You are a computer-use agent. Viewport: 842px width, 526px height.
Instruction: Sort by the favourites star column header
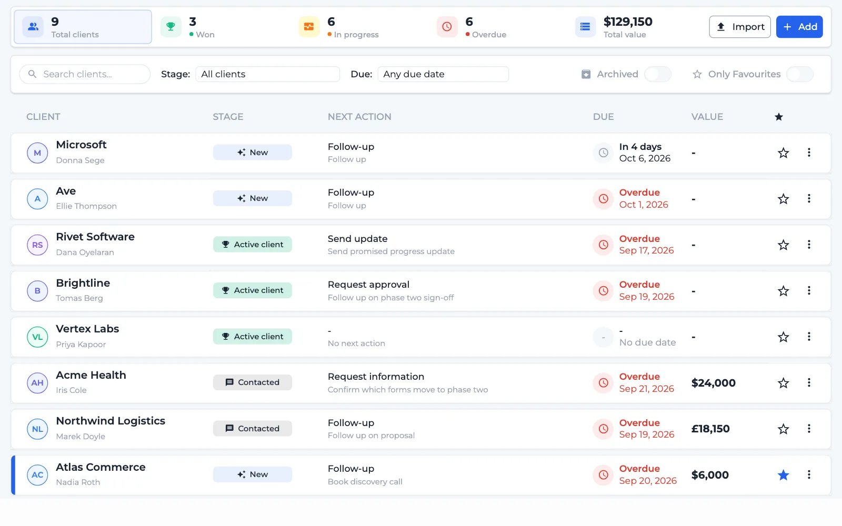pyautogui.click(x=779, y=117)
